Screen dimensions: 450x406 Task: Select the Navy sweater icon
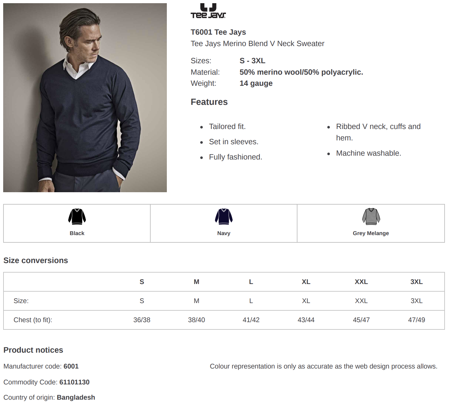tap(224, 217)
